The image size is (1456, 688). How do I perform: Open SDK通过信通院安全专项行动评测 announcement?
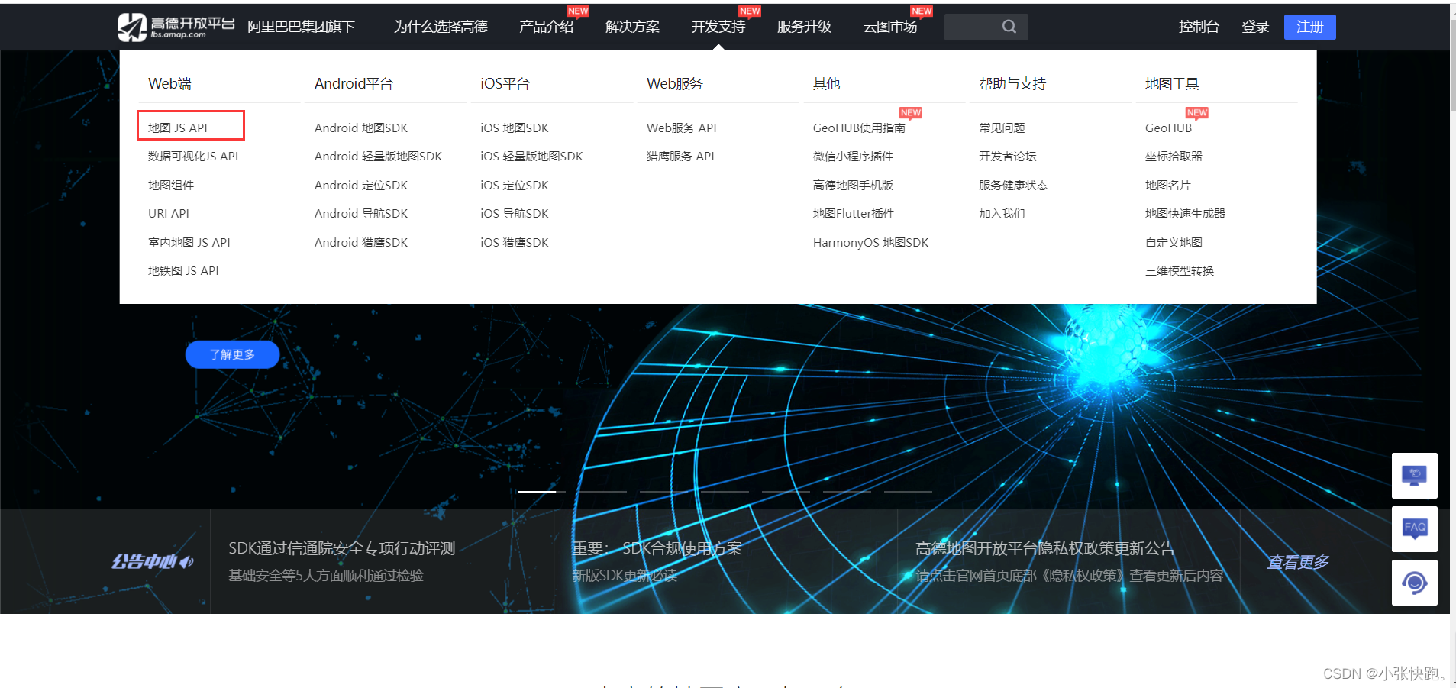click(341, 548)
